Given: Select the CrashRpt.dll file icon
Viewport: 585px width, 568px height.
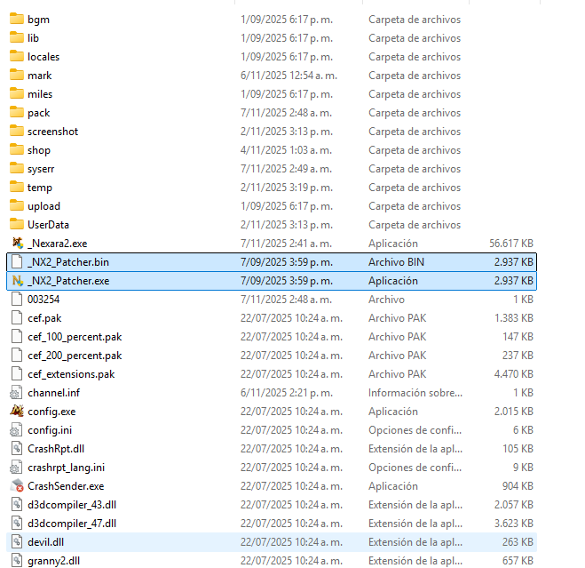Looking at the screenshot, I should (16, 449).
